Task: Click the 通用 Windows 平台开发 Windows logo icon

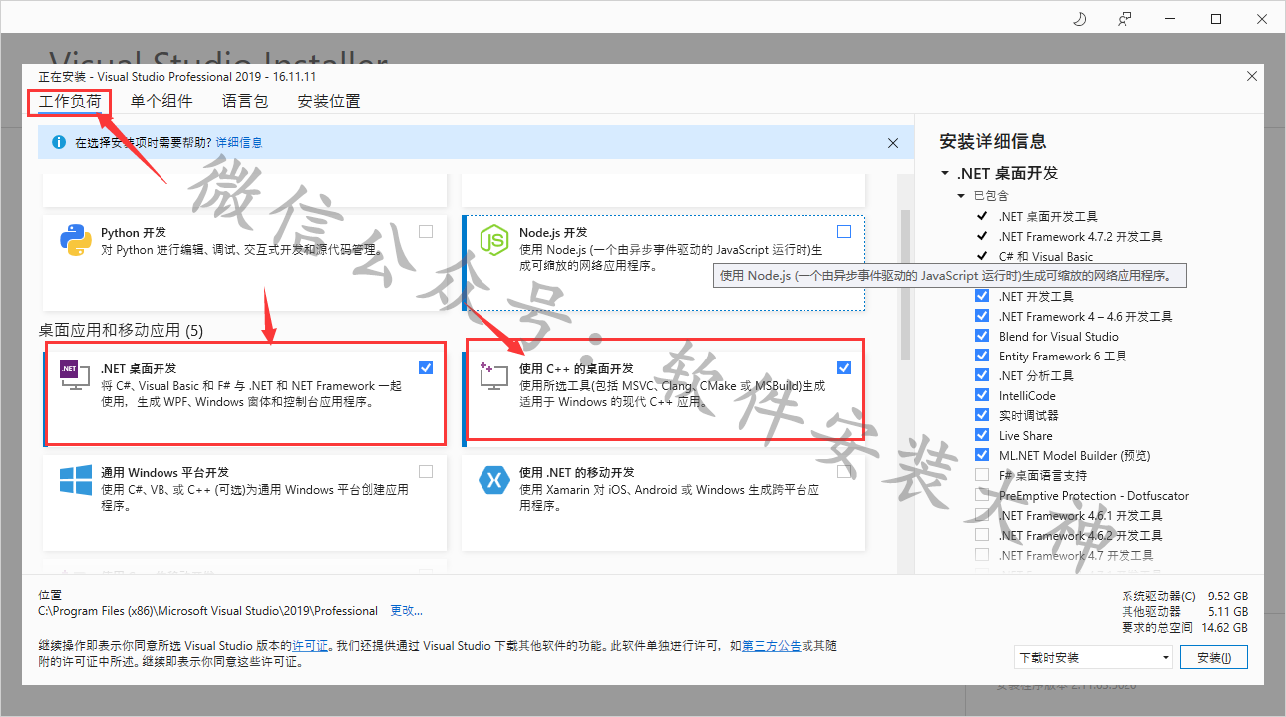Action: click(76, 480)
